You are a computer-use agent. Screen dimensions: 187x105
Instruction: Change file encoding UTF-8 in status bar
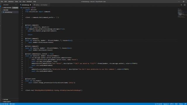click(x=172, y=104)
